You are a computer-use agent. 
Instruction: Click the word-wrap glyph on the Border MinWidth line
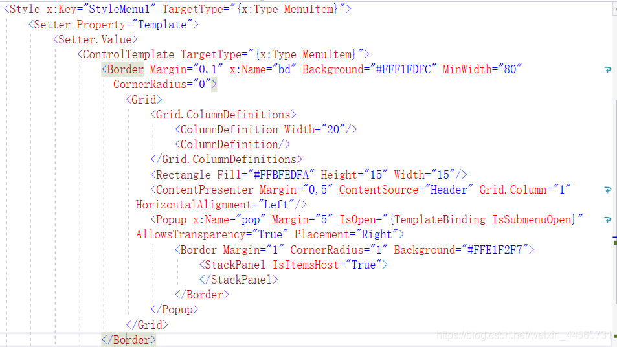(x=607, y=70)
